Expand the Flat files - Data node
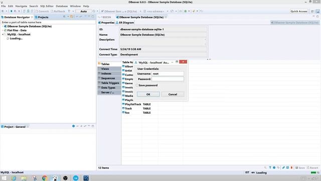321x181 pixels. point(3,30)
